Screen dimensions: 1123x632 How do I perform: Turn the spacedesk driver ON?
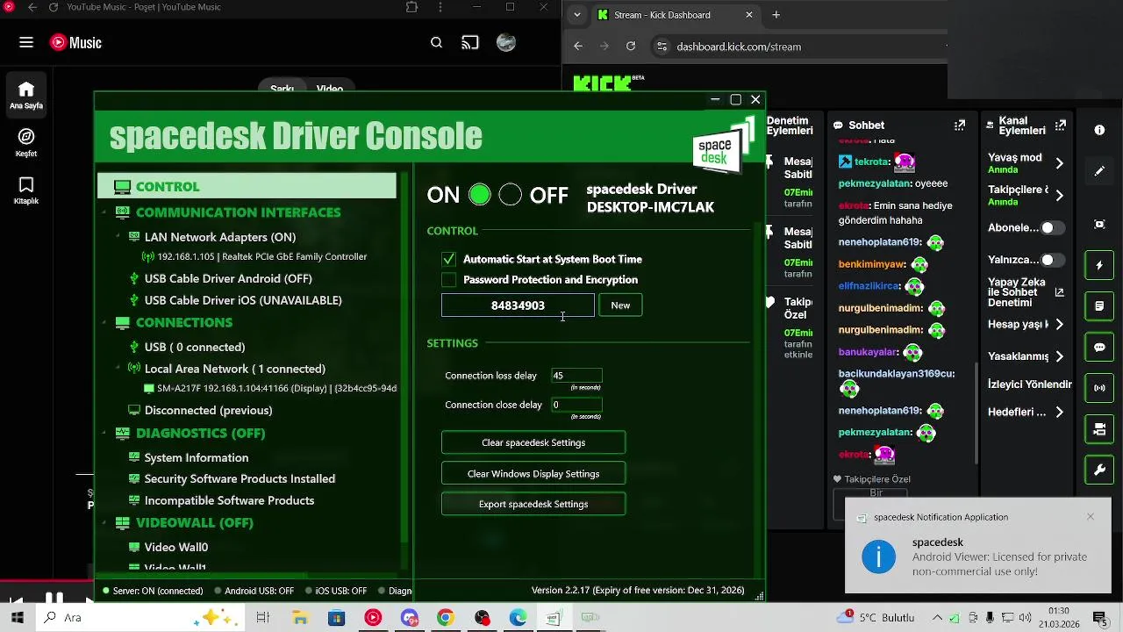(480, 195)
